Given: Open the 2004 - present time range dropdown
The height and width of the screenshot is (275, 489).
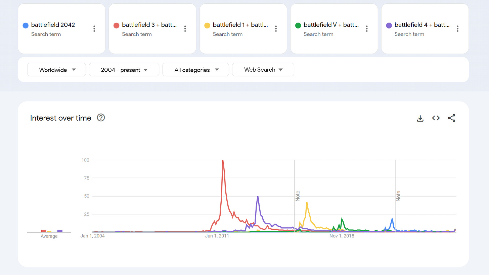Looking at the screenshot, I should point(124,70).
